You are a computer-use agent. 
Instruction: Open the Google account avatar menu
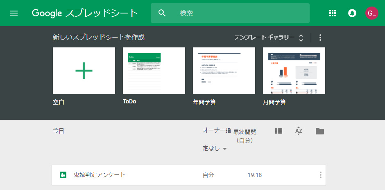(x=371, y=13)
